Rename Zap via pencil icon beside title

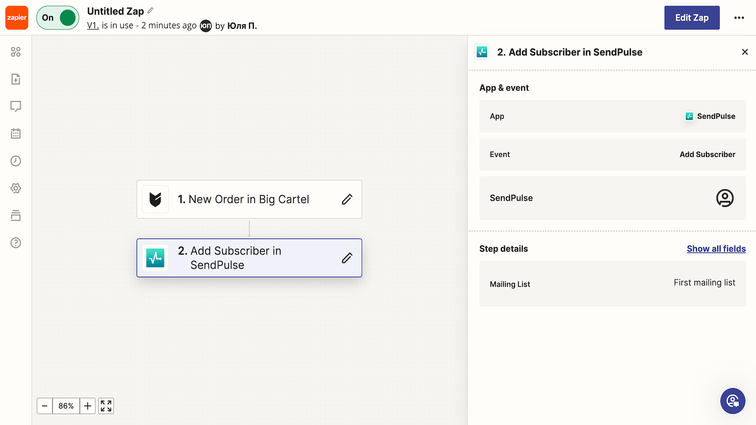(151, 10)
